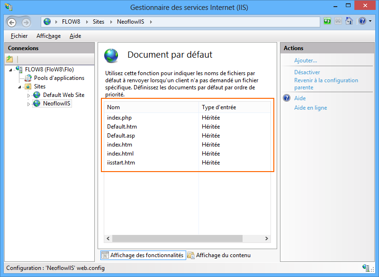Click status bar network icon at bottom right
The height and width of the screenshot is (277, 379).
pyautogui.click(x=366, y=268)
